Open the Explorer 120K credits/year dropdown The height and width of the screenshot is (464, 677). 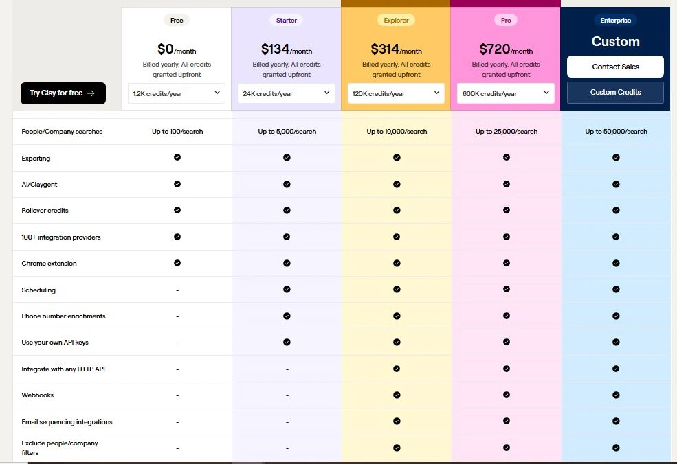click(x=396, y=93)
